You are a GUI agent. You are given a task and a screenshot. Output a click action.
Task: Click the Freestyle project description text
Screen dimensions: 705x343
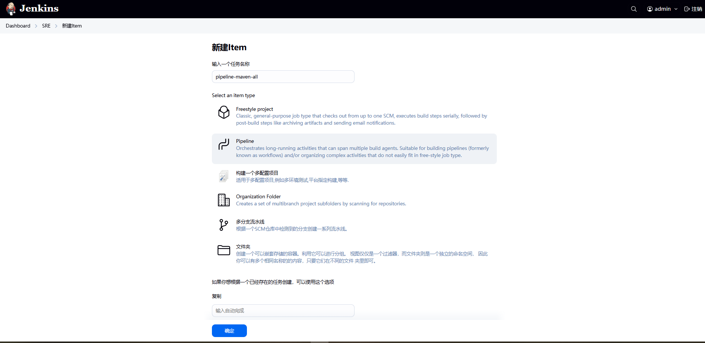pyautogui.click(x=362, y=119)
